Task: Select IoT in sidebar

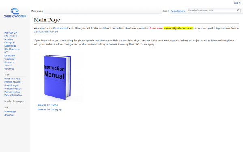Action: pyautogui.click(x=6, y=52)
